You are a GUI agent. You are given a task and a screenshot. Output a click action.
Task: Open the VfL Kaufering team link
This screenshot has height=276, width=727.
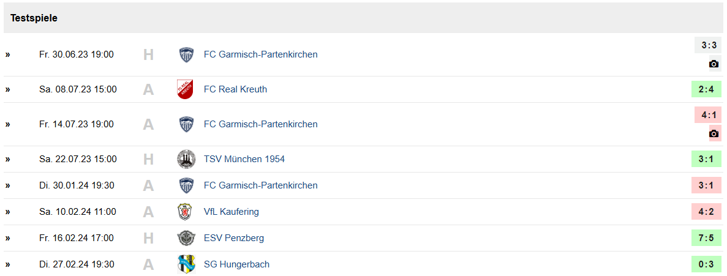coord(232,212)
